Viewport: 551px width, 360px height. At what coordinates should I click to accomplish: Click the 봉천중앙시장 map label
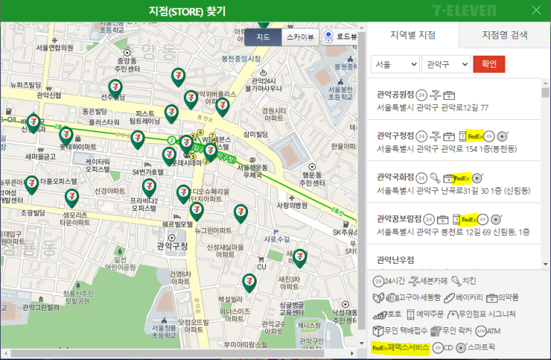click(241, 58)
